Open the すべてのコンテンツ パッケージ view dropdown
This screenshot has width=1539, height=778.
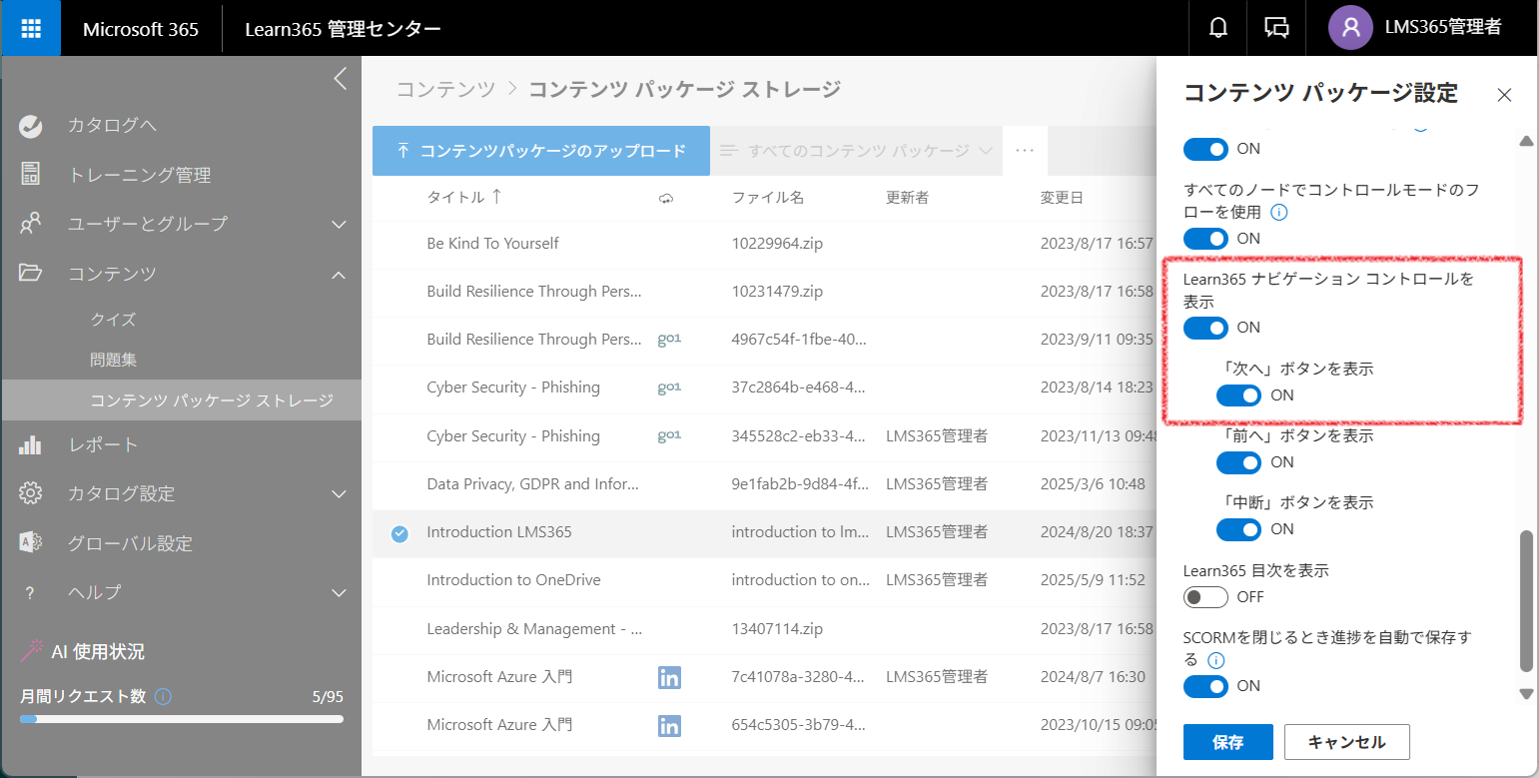pos(856,151)
